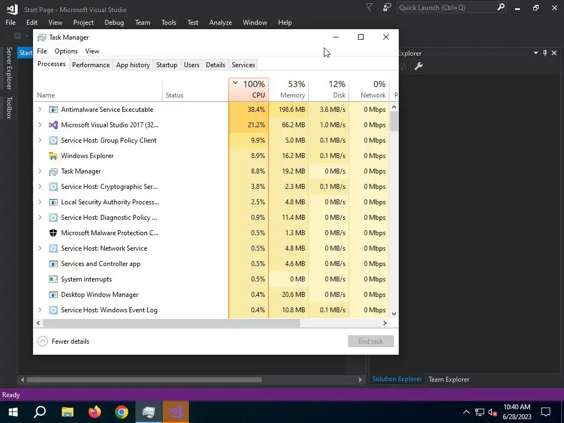
Task: Open Visual Studio Analyze menu
Action: pos(220,22)
